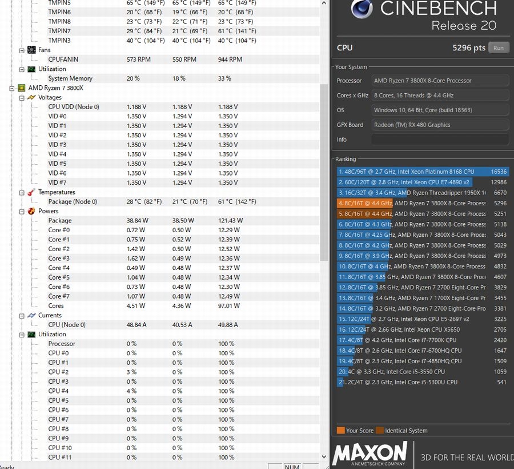514x469 pixels.
Task: Click the Utilization icon under System Memory section
Action: (x=31, y=69)
